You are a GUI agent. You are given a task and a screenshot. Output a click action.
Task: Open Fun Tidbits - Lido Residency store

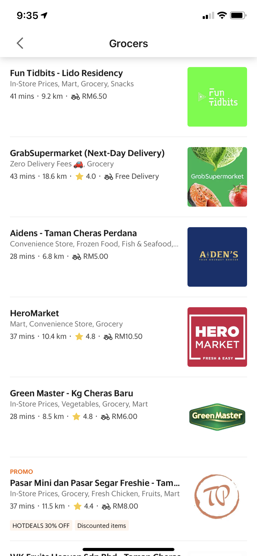click(66, 73)
